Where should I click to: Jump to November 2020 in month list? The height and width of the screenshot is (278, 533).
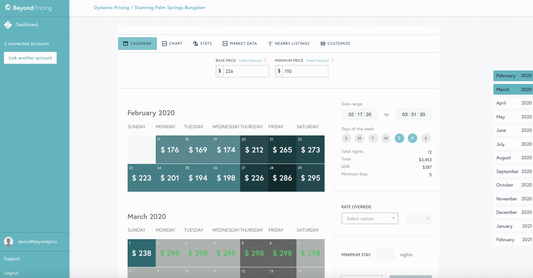coord(513,199)
